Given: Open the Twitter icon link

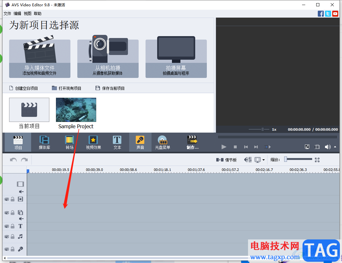Looking at the screenshot, I should point(328,14).
